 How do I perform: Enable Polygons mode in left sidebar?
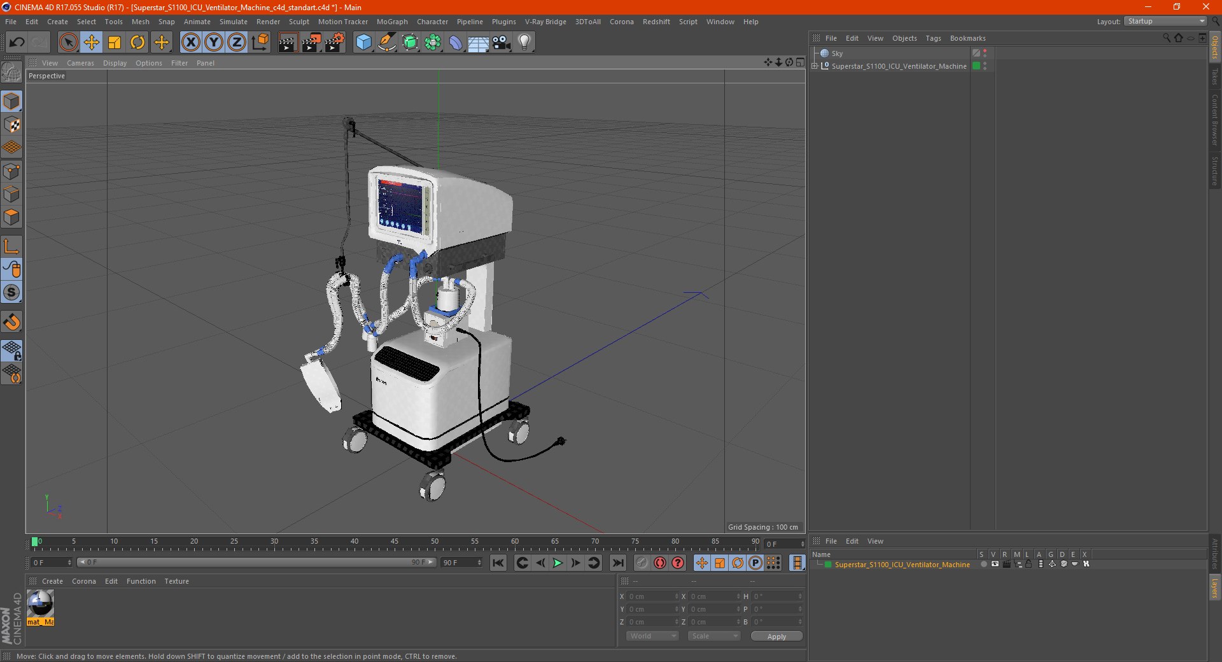click(12, 217)
